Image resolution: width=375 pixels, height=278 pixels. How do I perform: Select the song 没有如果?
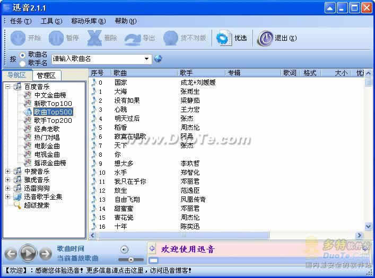click(127, 100)
